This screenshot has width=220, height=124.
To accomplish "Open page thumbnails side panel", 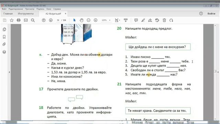I will click(x=4, y=29).
